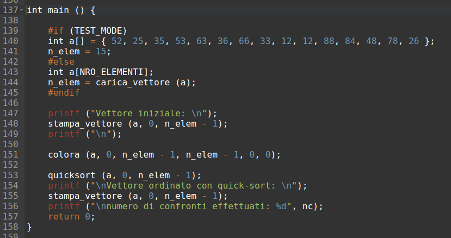
Task: Place cursor on the #else directive
Action: 61,62
